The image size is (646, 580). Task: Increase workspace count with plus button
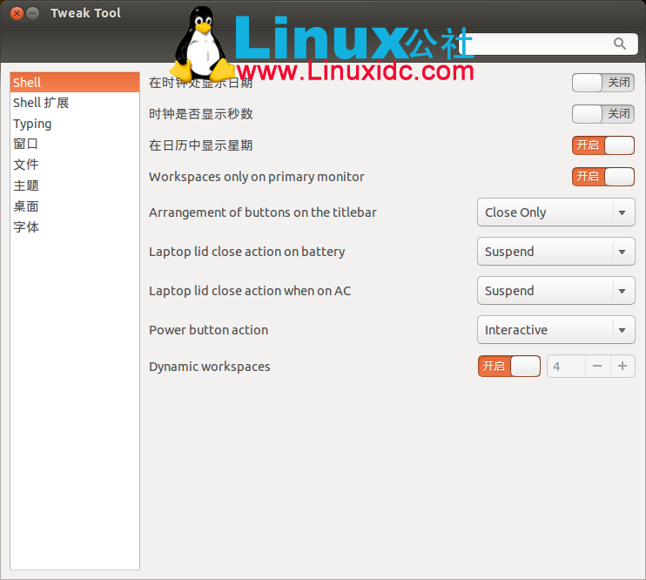[x=622, y=366]
